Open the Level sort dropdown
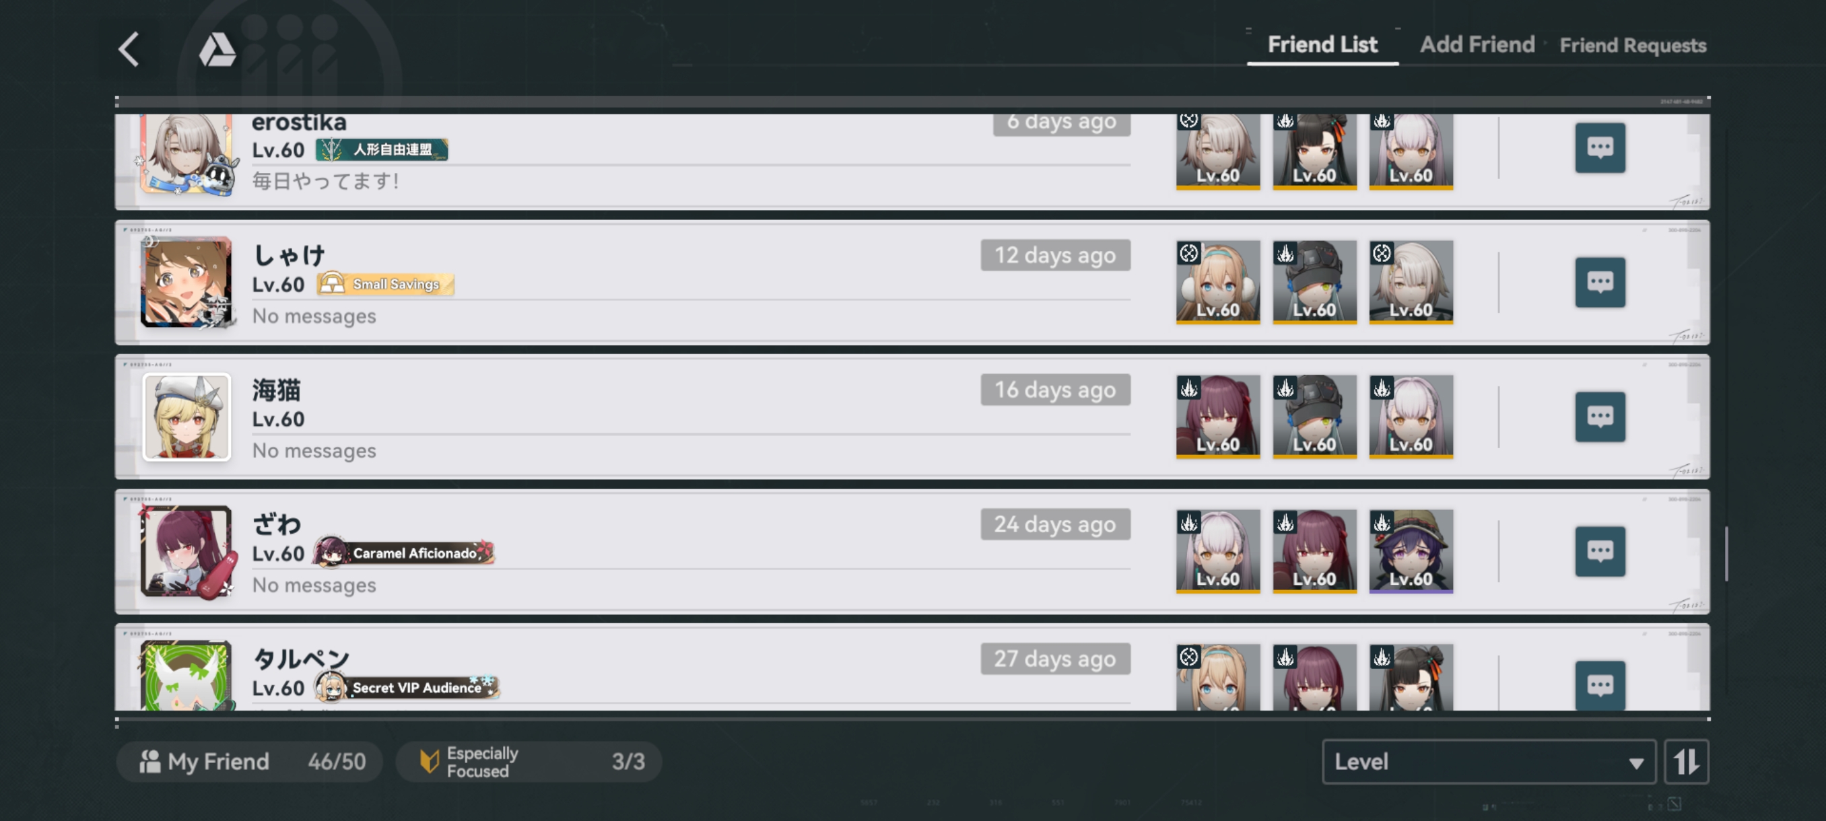Image resolution: width=1826 pixels, height=821 pixels. pos(1489,762)
